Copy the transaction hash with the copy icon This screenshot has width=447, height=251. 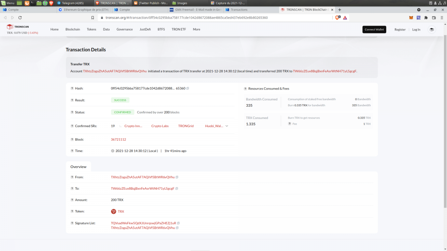pos(188,89)
